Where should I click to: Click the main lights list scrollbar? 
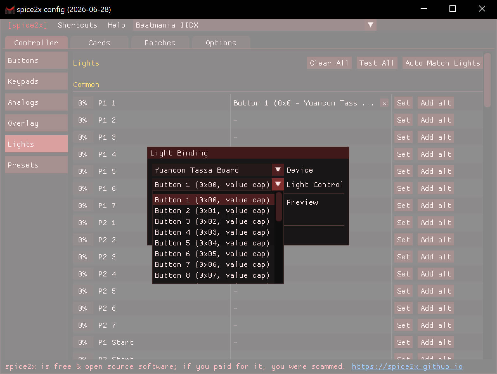click(x=487, y=80)
